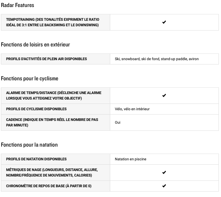Click the checkmark beside Chronomètre de repos de base

click(164, 186)
